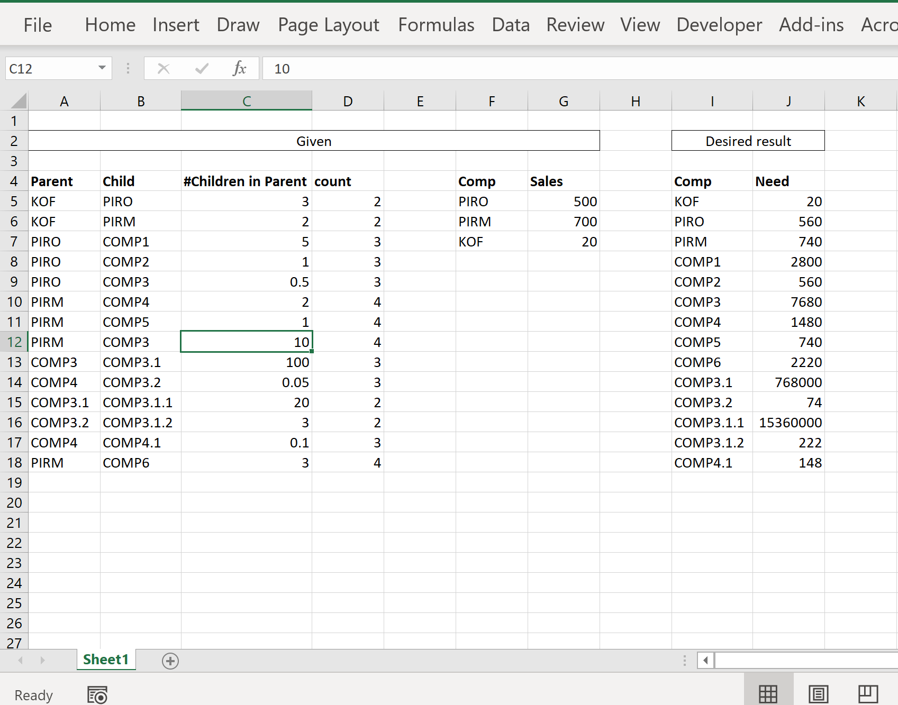Click cell with value 0.05
Image resolution: width=898 pixels, height=705 pixels.
click(x=247, y=382)
